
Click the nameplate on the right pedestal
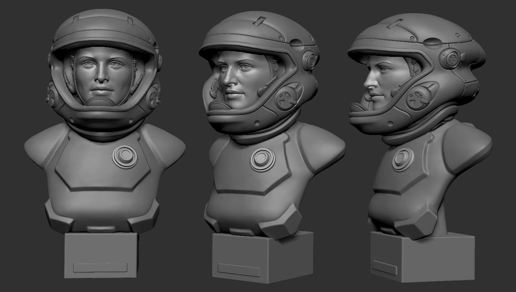pyautogui.click(x=385, y=267)
